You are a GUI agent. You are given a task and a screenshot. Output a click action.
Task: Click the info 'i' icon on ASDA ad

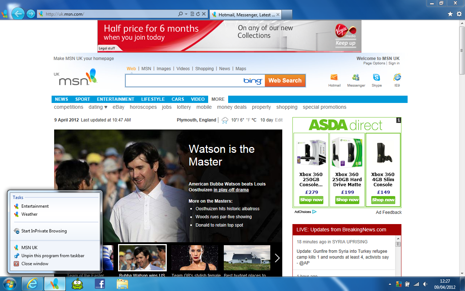(x=399, y=120)
